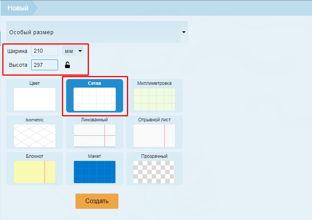Click the Ширина width input field

click(x=45, y=51)
